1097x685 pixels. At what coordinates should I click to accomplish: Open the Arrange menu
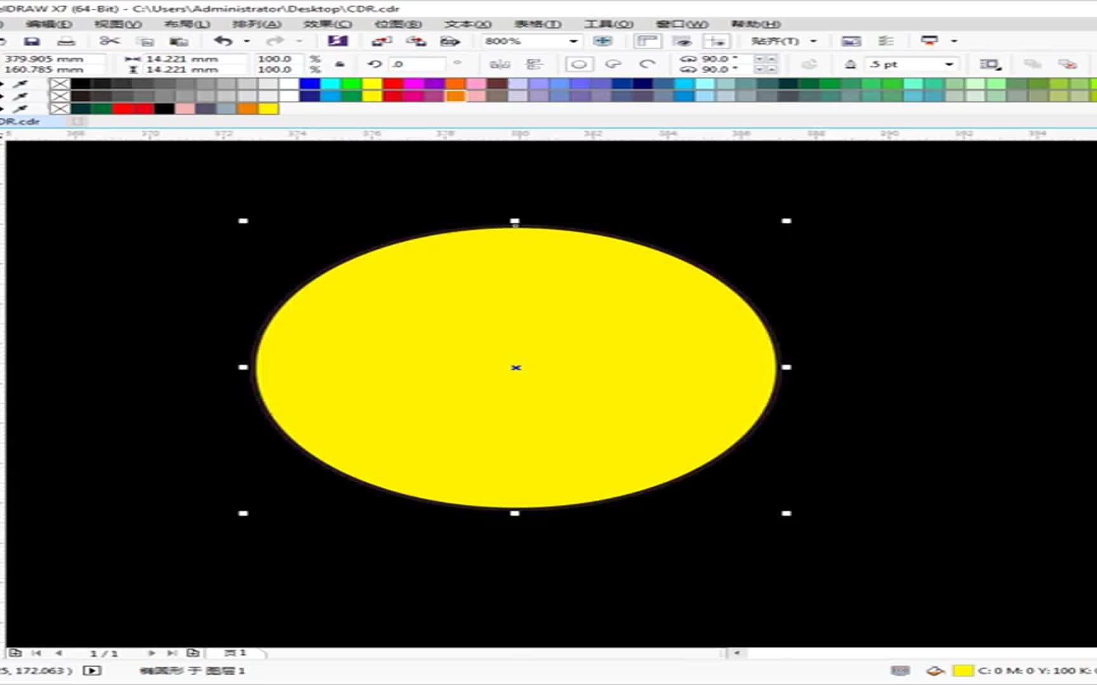(x=256, y=24)
